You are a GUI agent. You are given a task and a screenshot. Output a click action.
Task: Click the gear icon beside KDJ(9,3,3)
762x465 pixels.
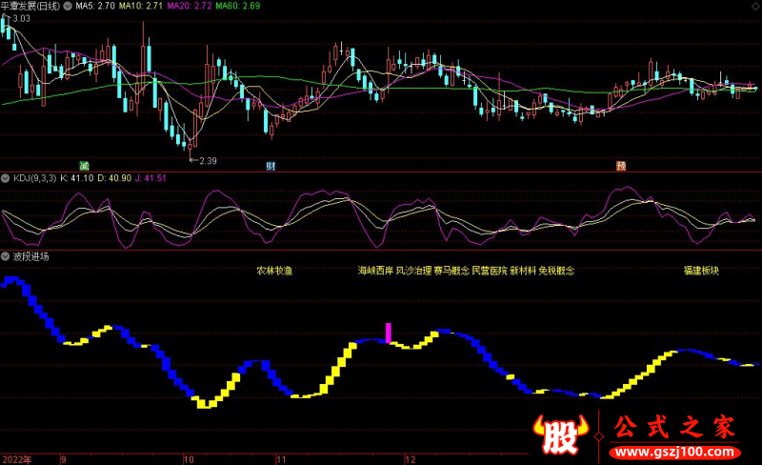coord(7,178)
